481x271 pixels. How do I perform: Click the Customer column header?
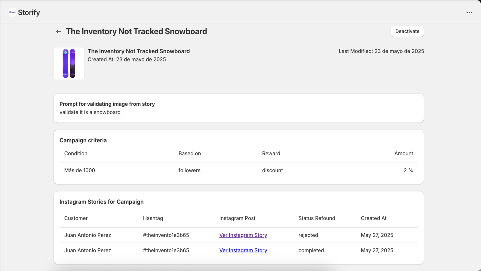pos(76,218)
